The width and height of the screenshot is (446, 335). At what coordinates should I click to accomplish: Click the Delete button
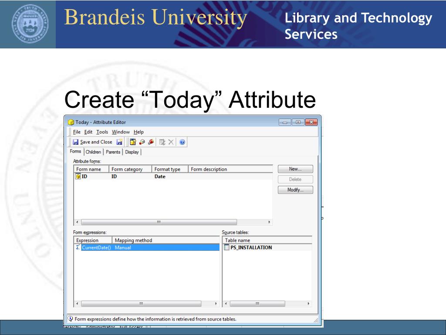[295, 179]
